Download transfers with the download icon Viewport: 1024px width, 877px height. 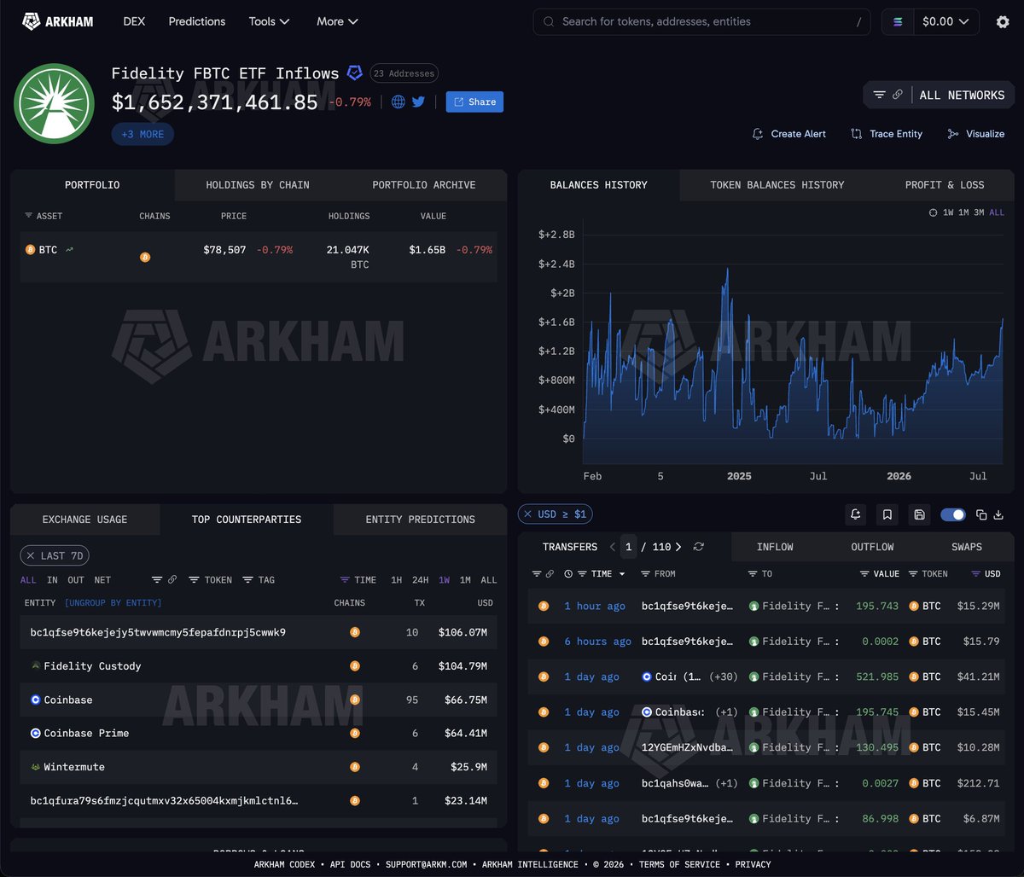pyautogui.click(x=998, y=514)
